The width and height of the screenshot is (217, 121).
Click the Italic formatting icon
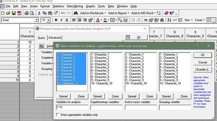[61, 20]
